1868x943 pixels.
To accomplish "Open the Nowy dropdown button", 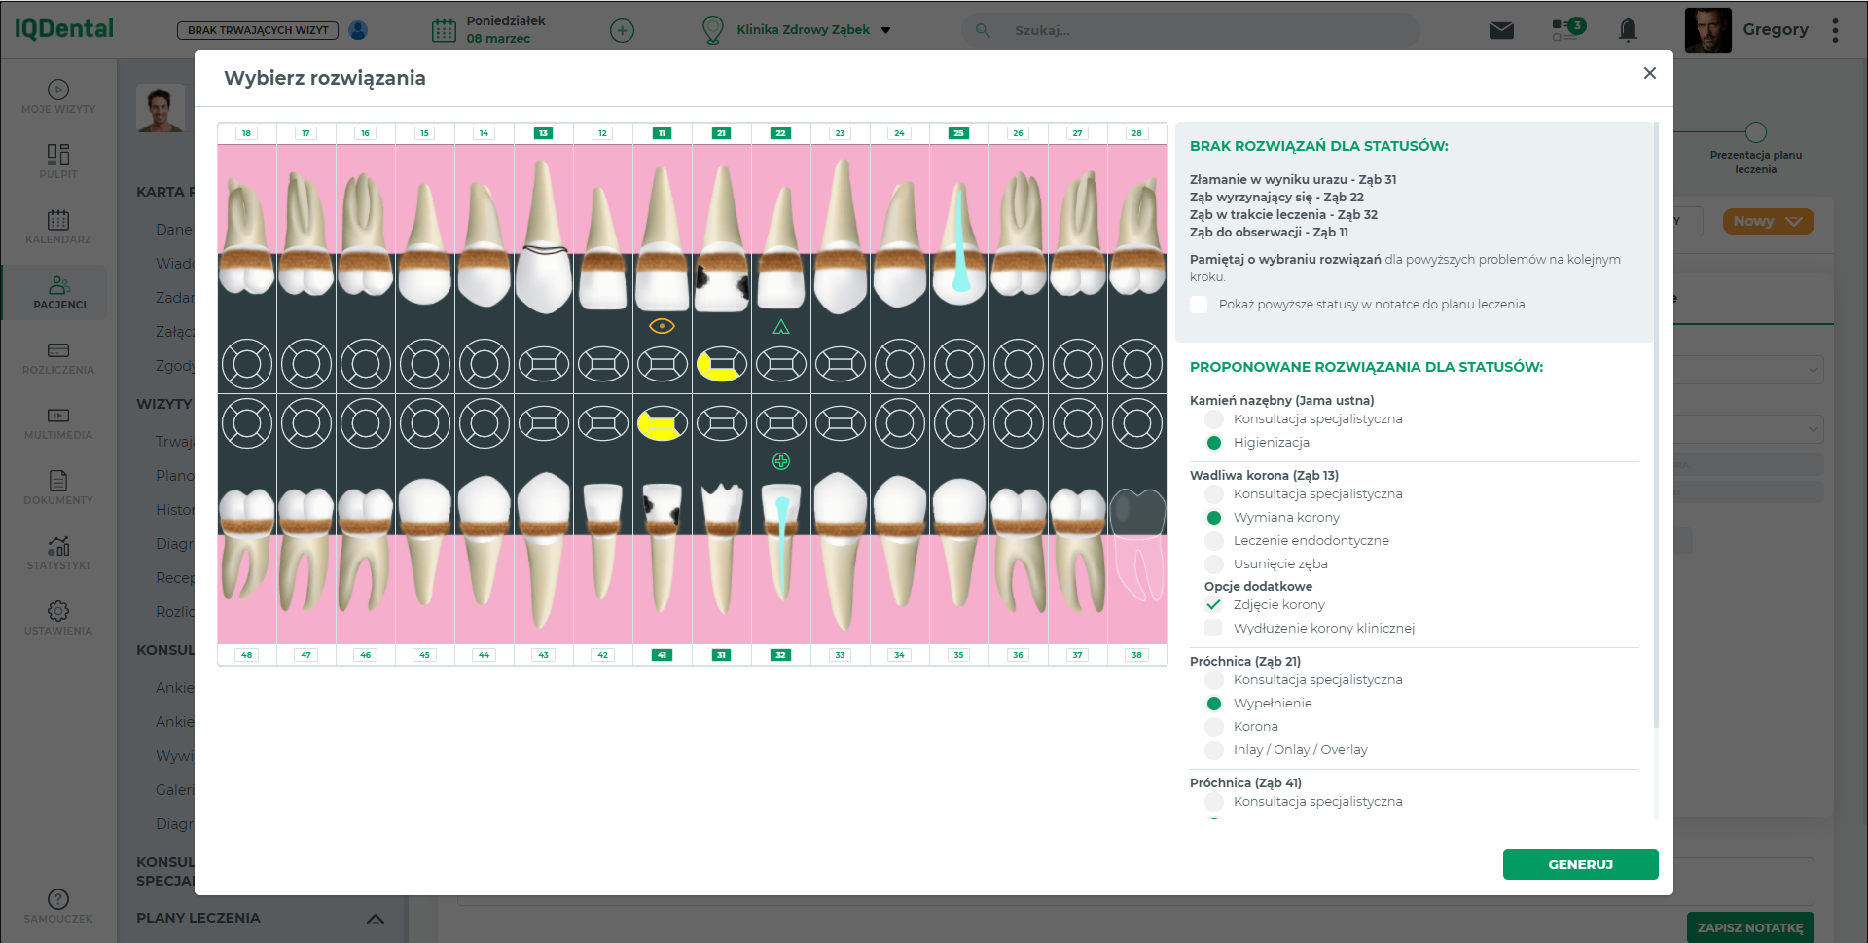I will [1768, 221].
